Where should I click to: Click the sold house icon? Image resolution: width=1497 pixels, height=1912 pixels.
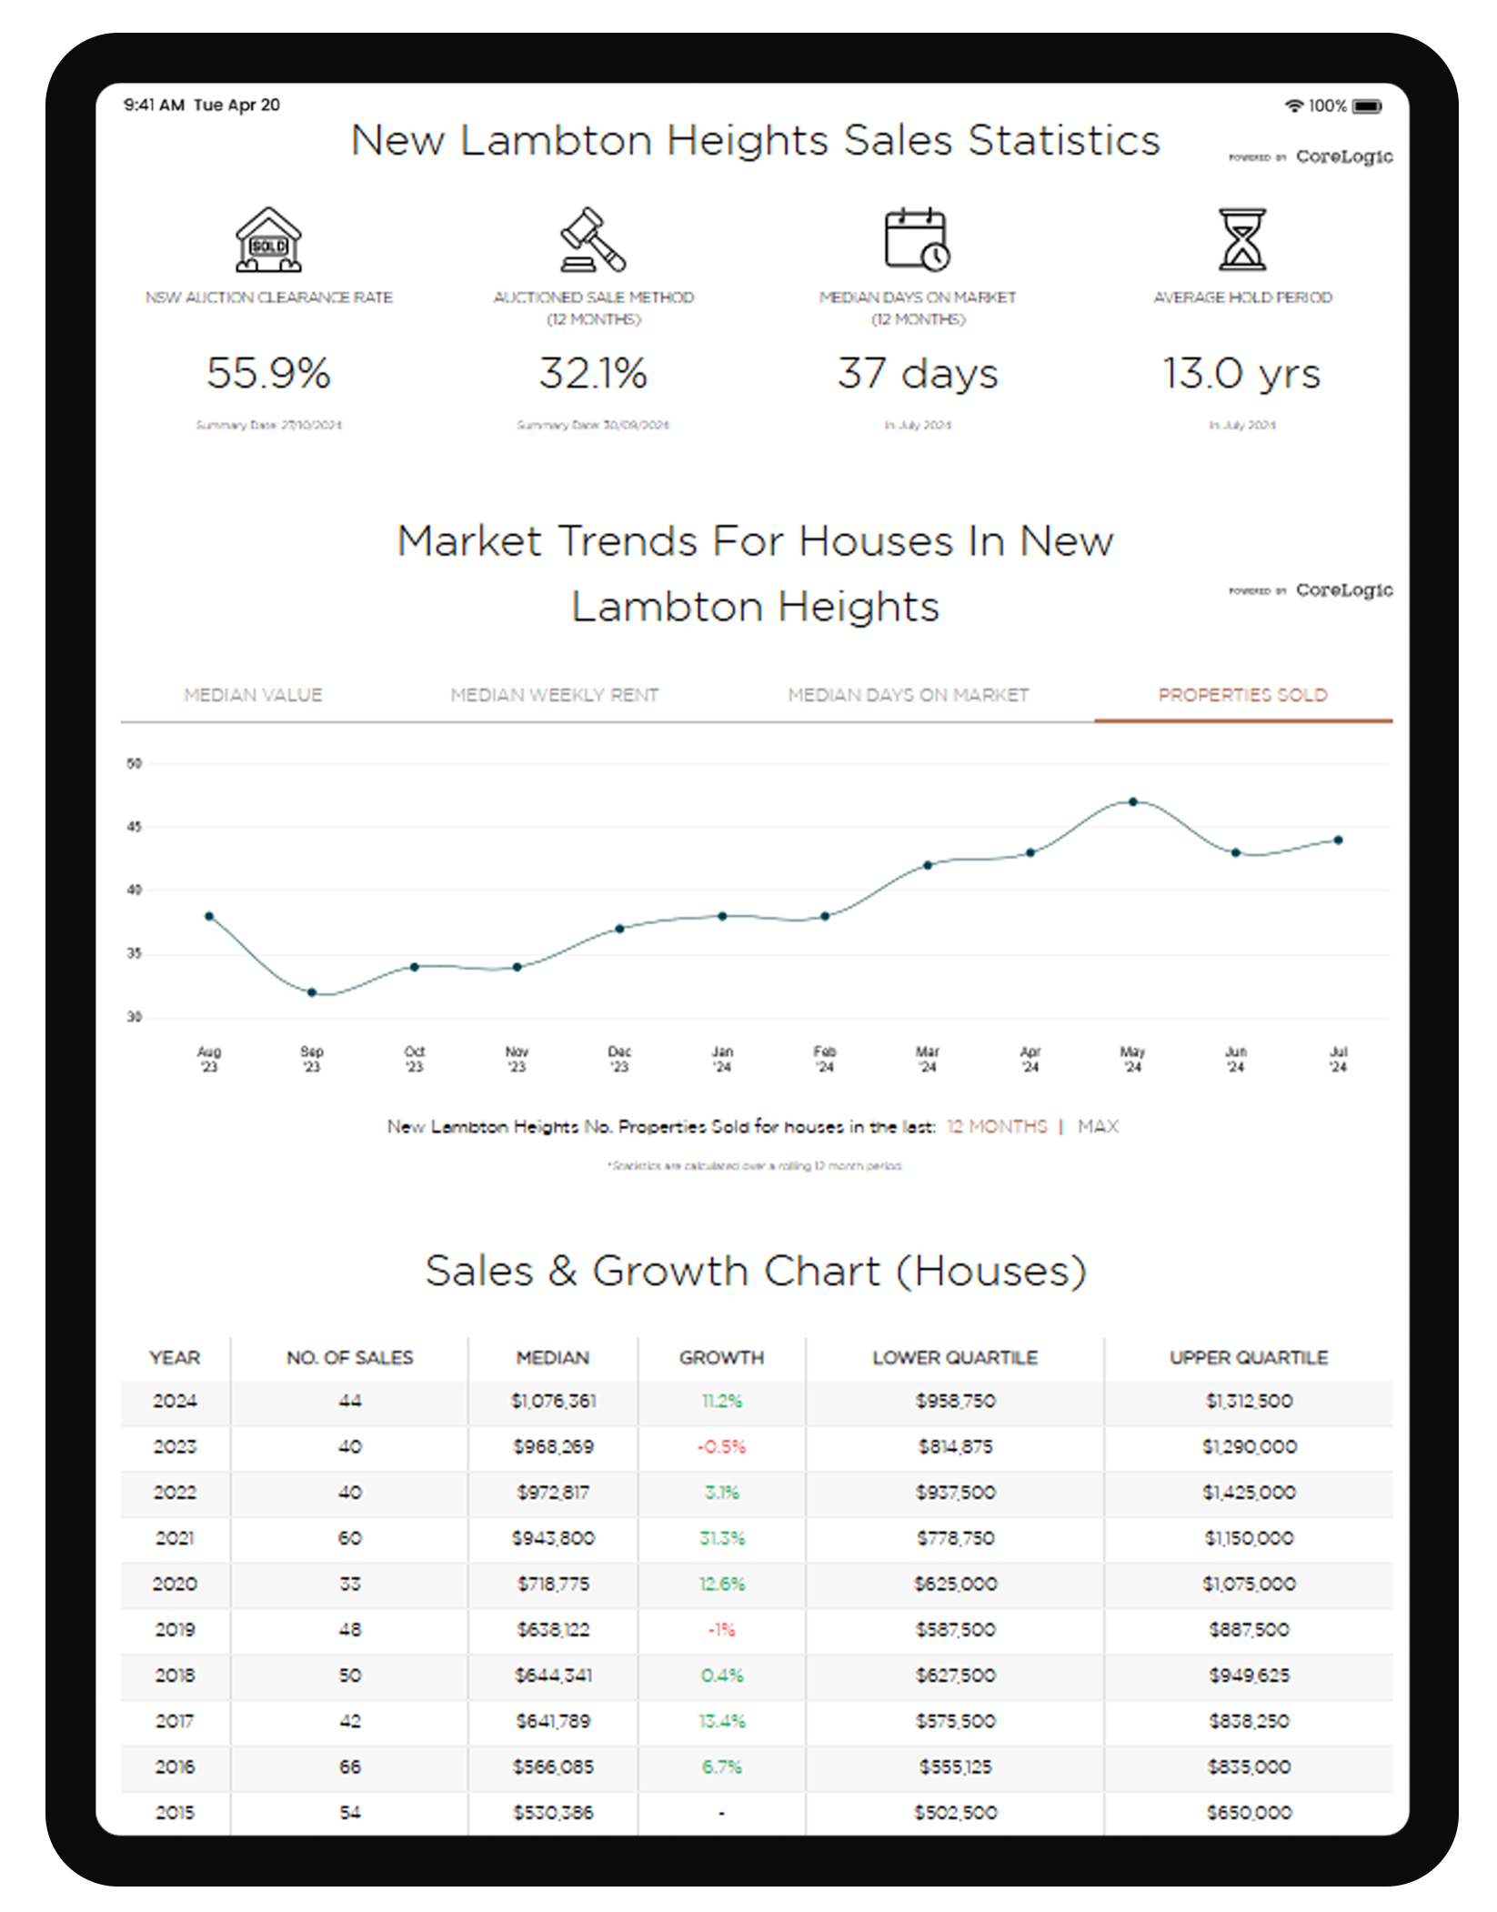coord(268,240)
